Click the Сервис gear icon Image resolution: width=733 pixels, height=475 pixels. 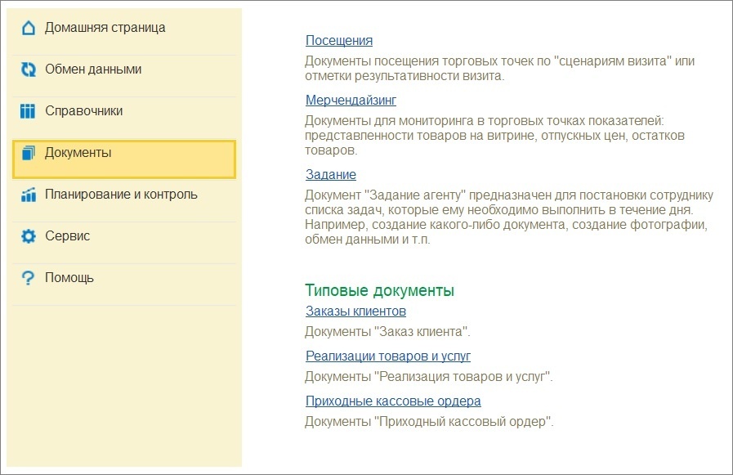[29, 236]
